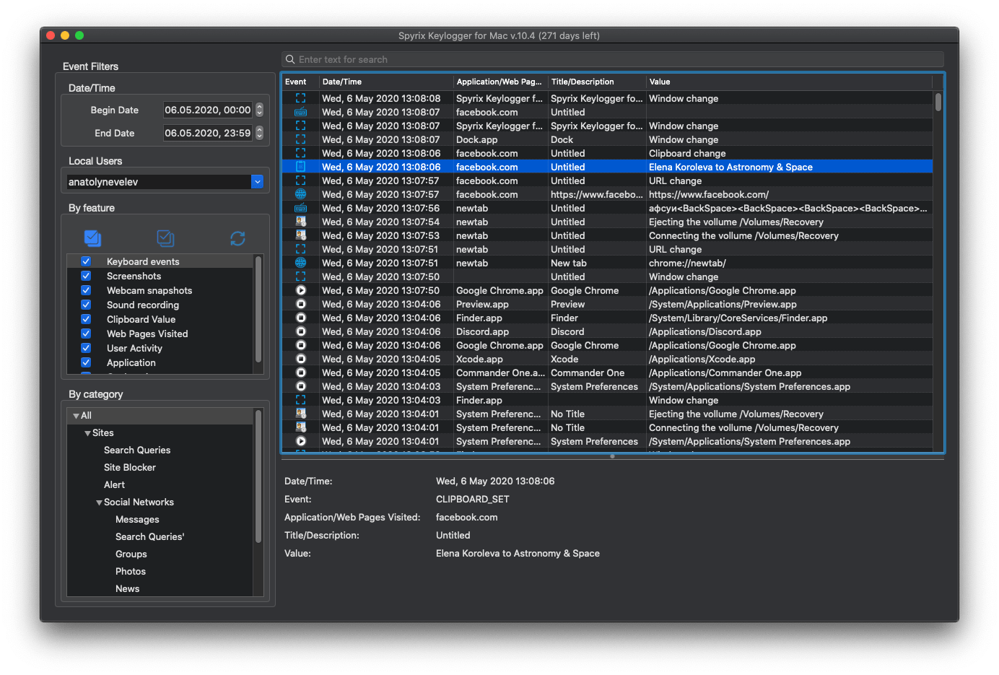Click the app icon on the Xcode.app row

[301, 359]
